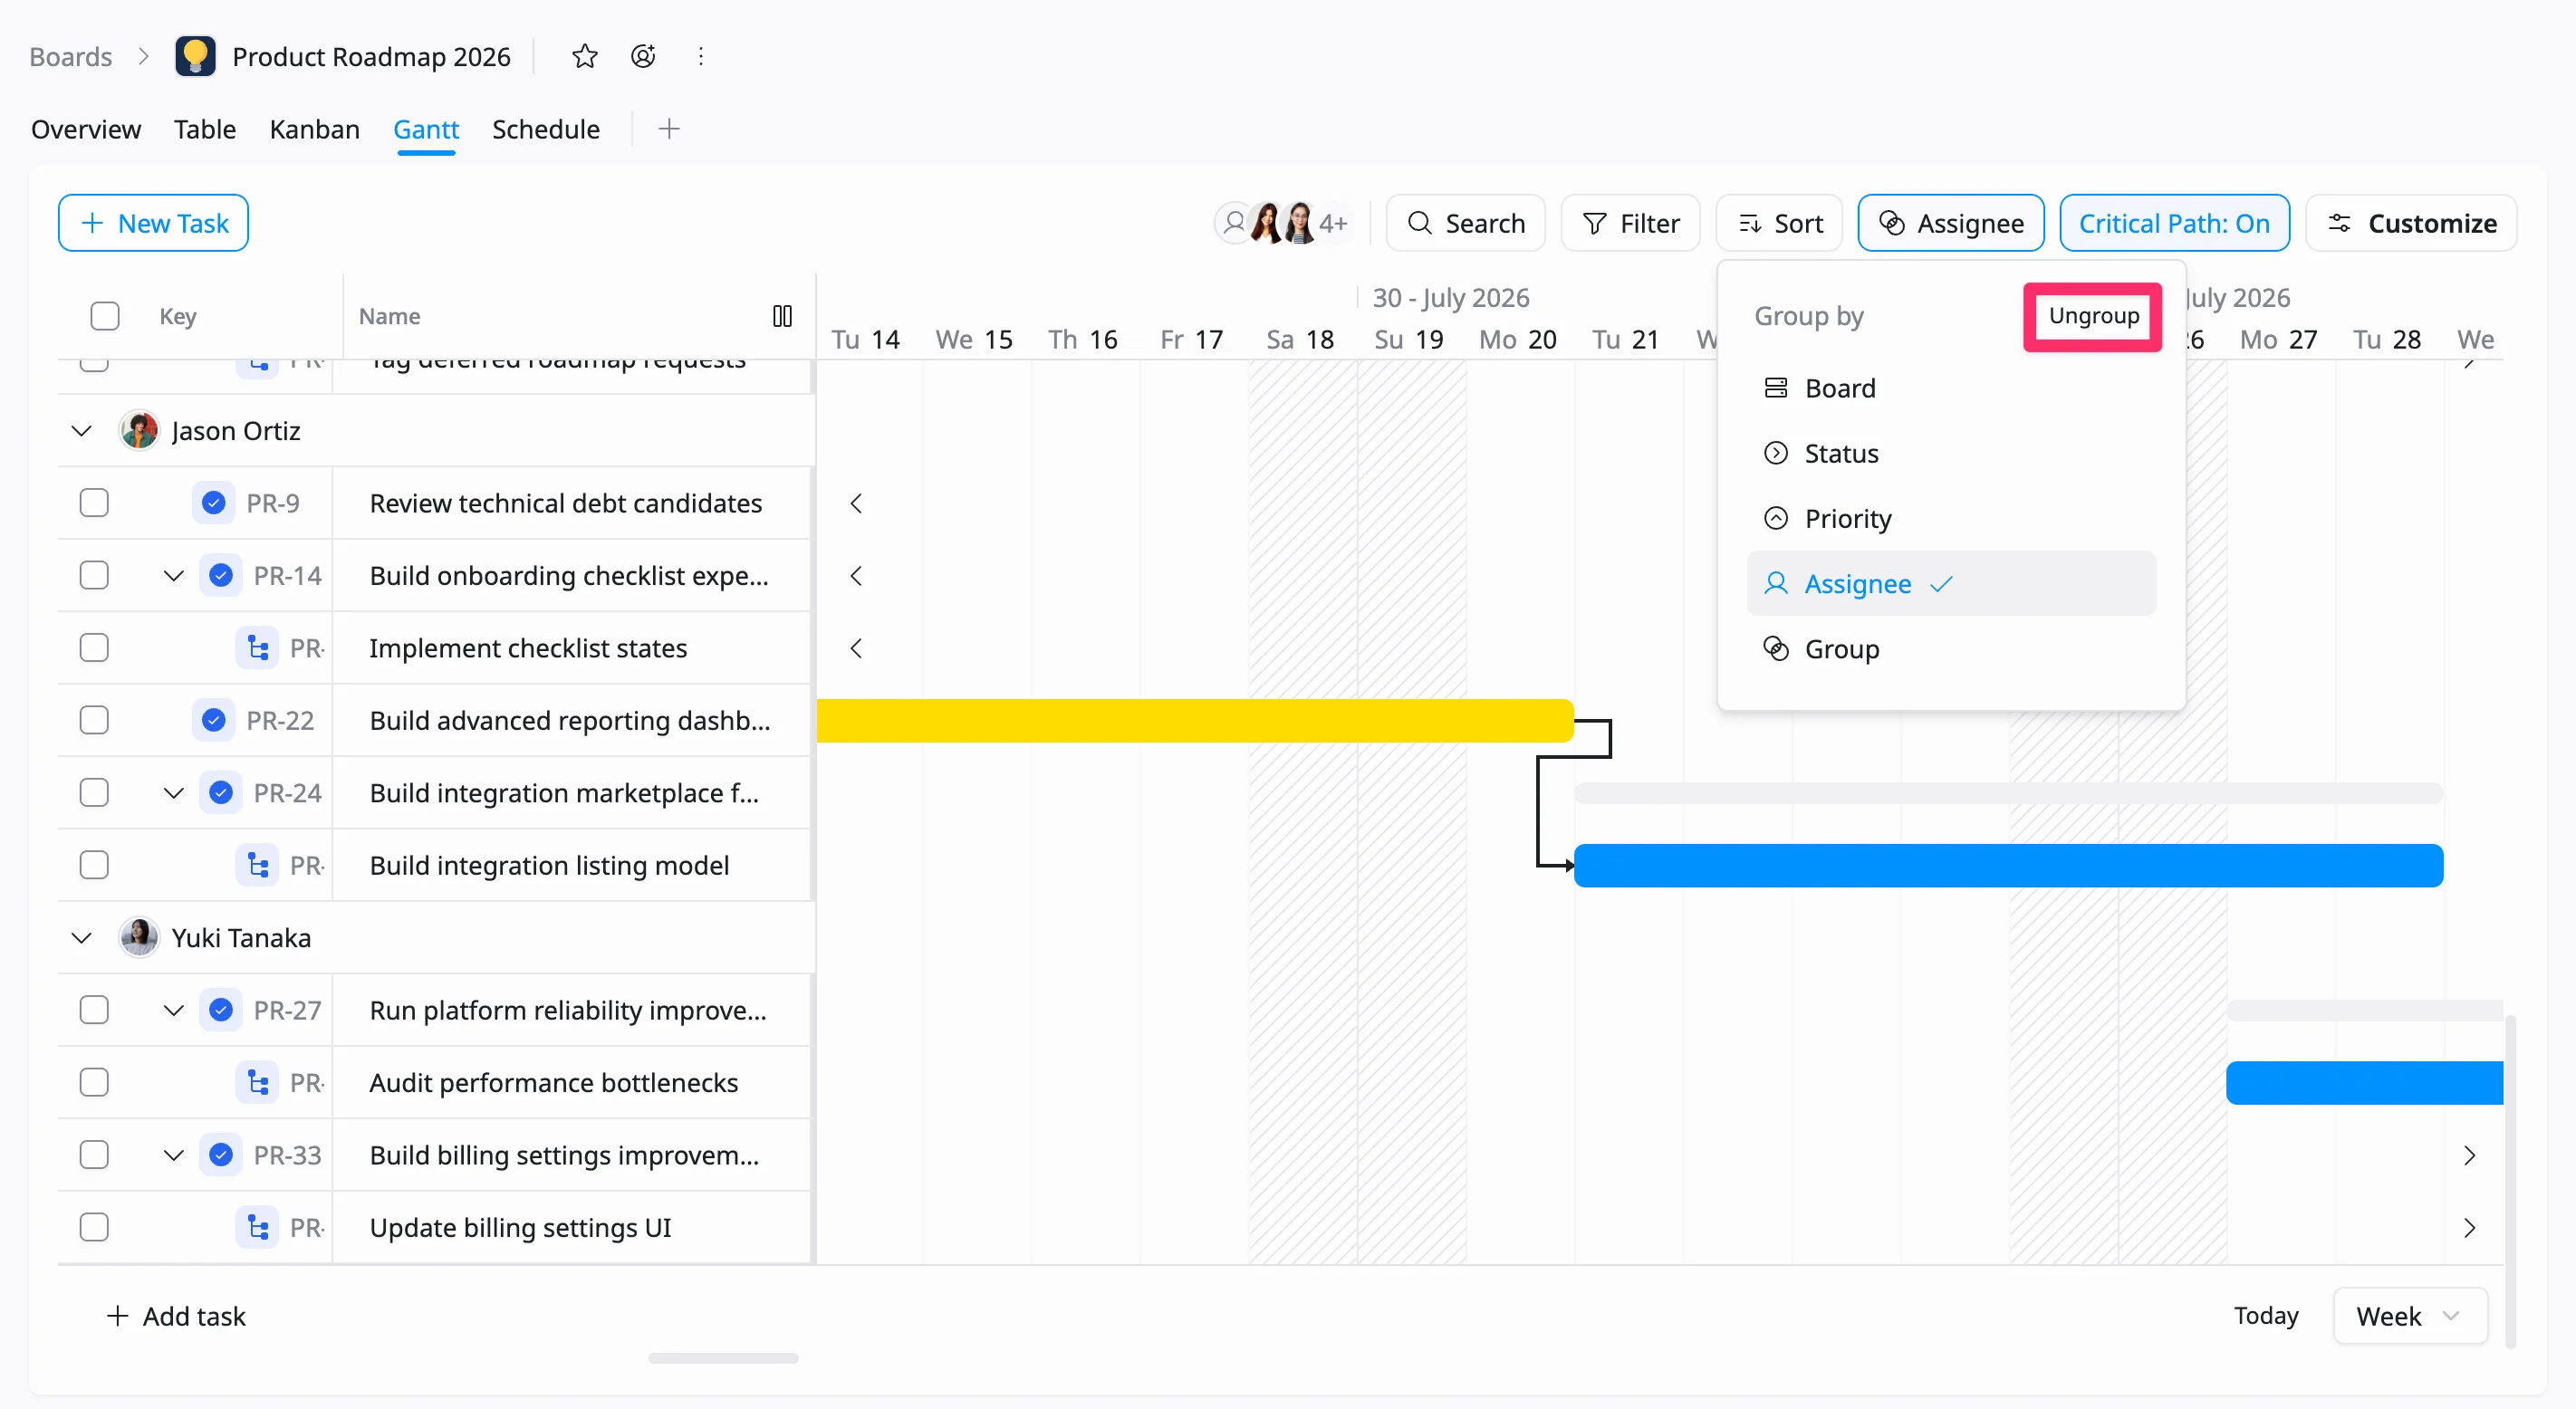The height and width of the screenshot is (1409, 2576).
Task: Check the box for PR-9 row
Action: pyautogui.click(x=94, y=503)
